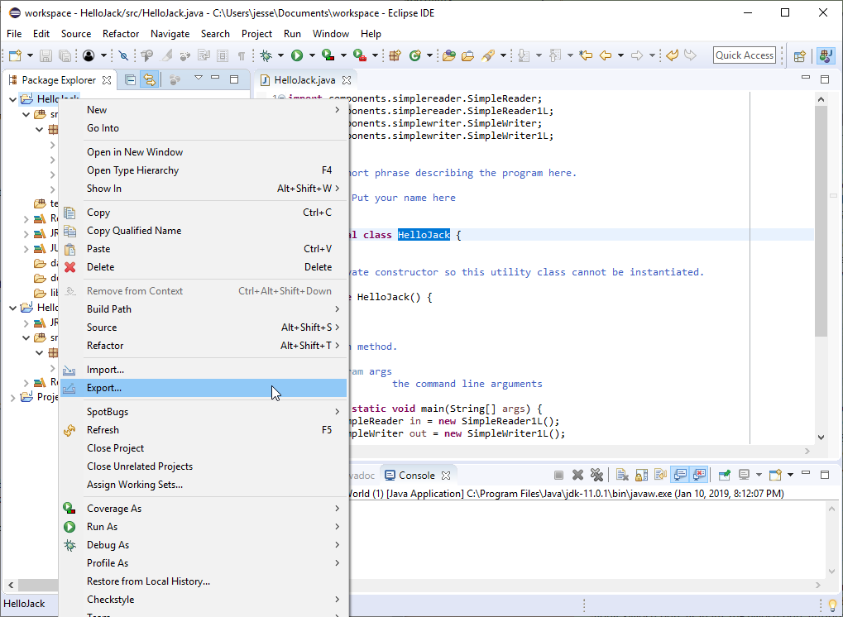Choose Refresh in the context menu
843x617 pixels.
(x=103, y=430)
